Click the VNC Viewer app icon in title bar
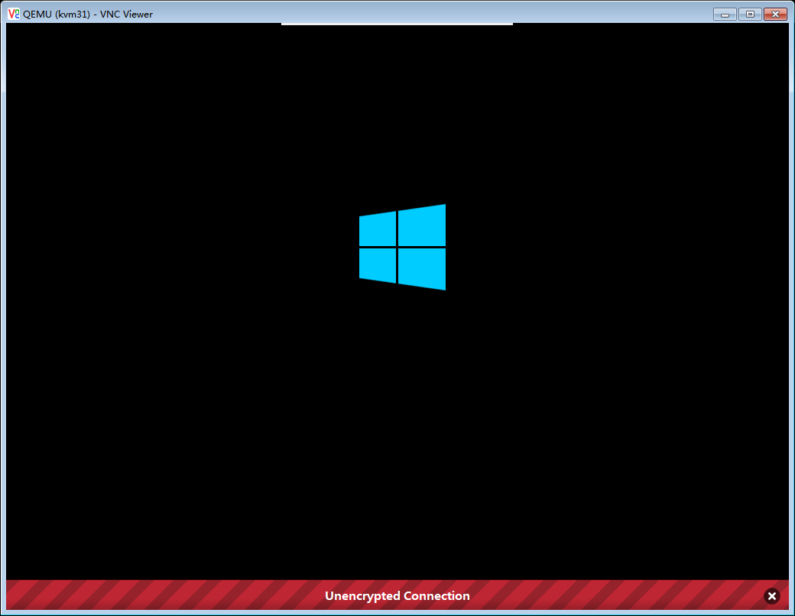The width and height of the screenshot is (795, 616). click(x=14, y=15)
